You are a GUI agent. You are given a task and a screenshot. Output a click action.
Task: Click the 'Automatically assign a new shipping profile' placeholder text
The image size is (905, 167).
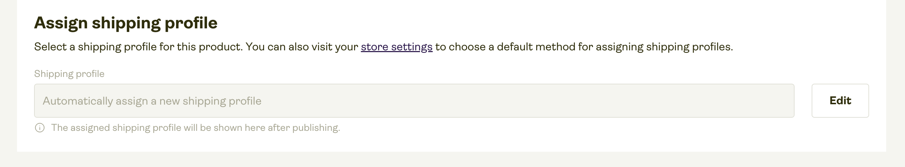pyautogui.click(x=152, y=101)
